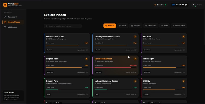The image size is (205, 104).
Task: Toggle the pin on Commercial Street card
Action: 135,59
